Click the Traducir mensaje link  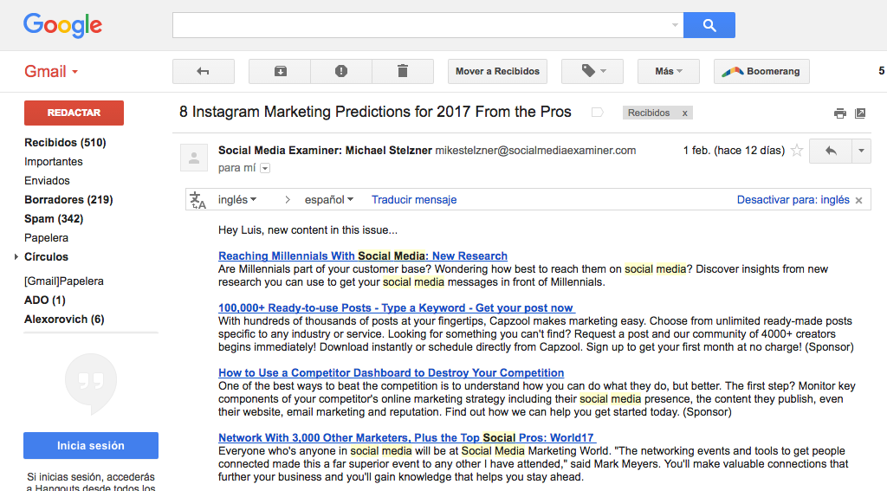[414, 200]
